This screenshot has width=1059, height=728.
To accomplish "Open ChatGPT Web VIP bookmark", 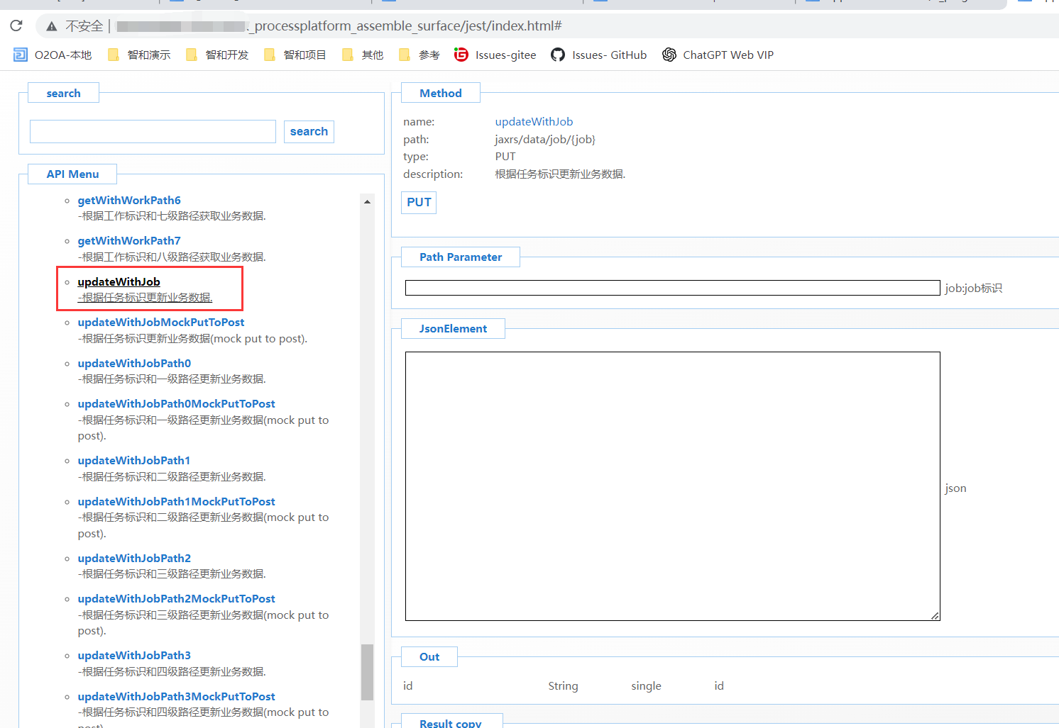I will click(718, 55).
